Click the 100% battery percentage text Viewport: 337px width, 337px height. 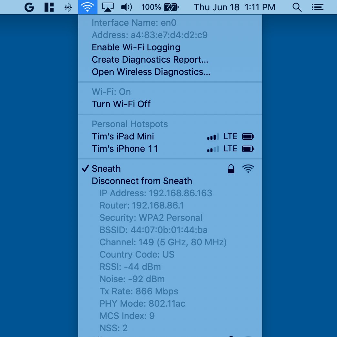tap(151, 7)
